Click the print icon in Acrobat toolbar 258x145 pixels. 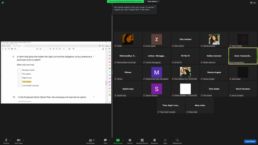12,49
